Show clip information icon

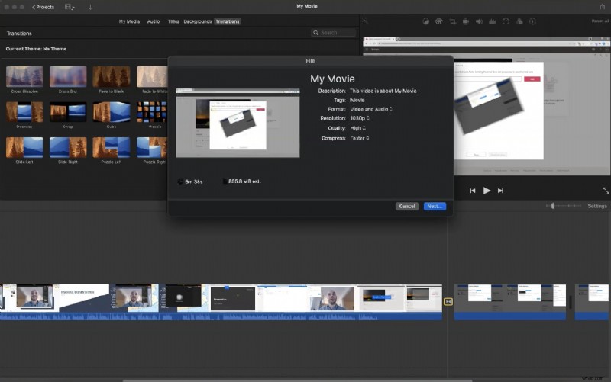(x=532, y=21)
